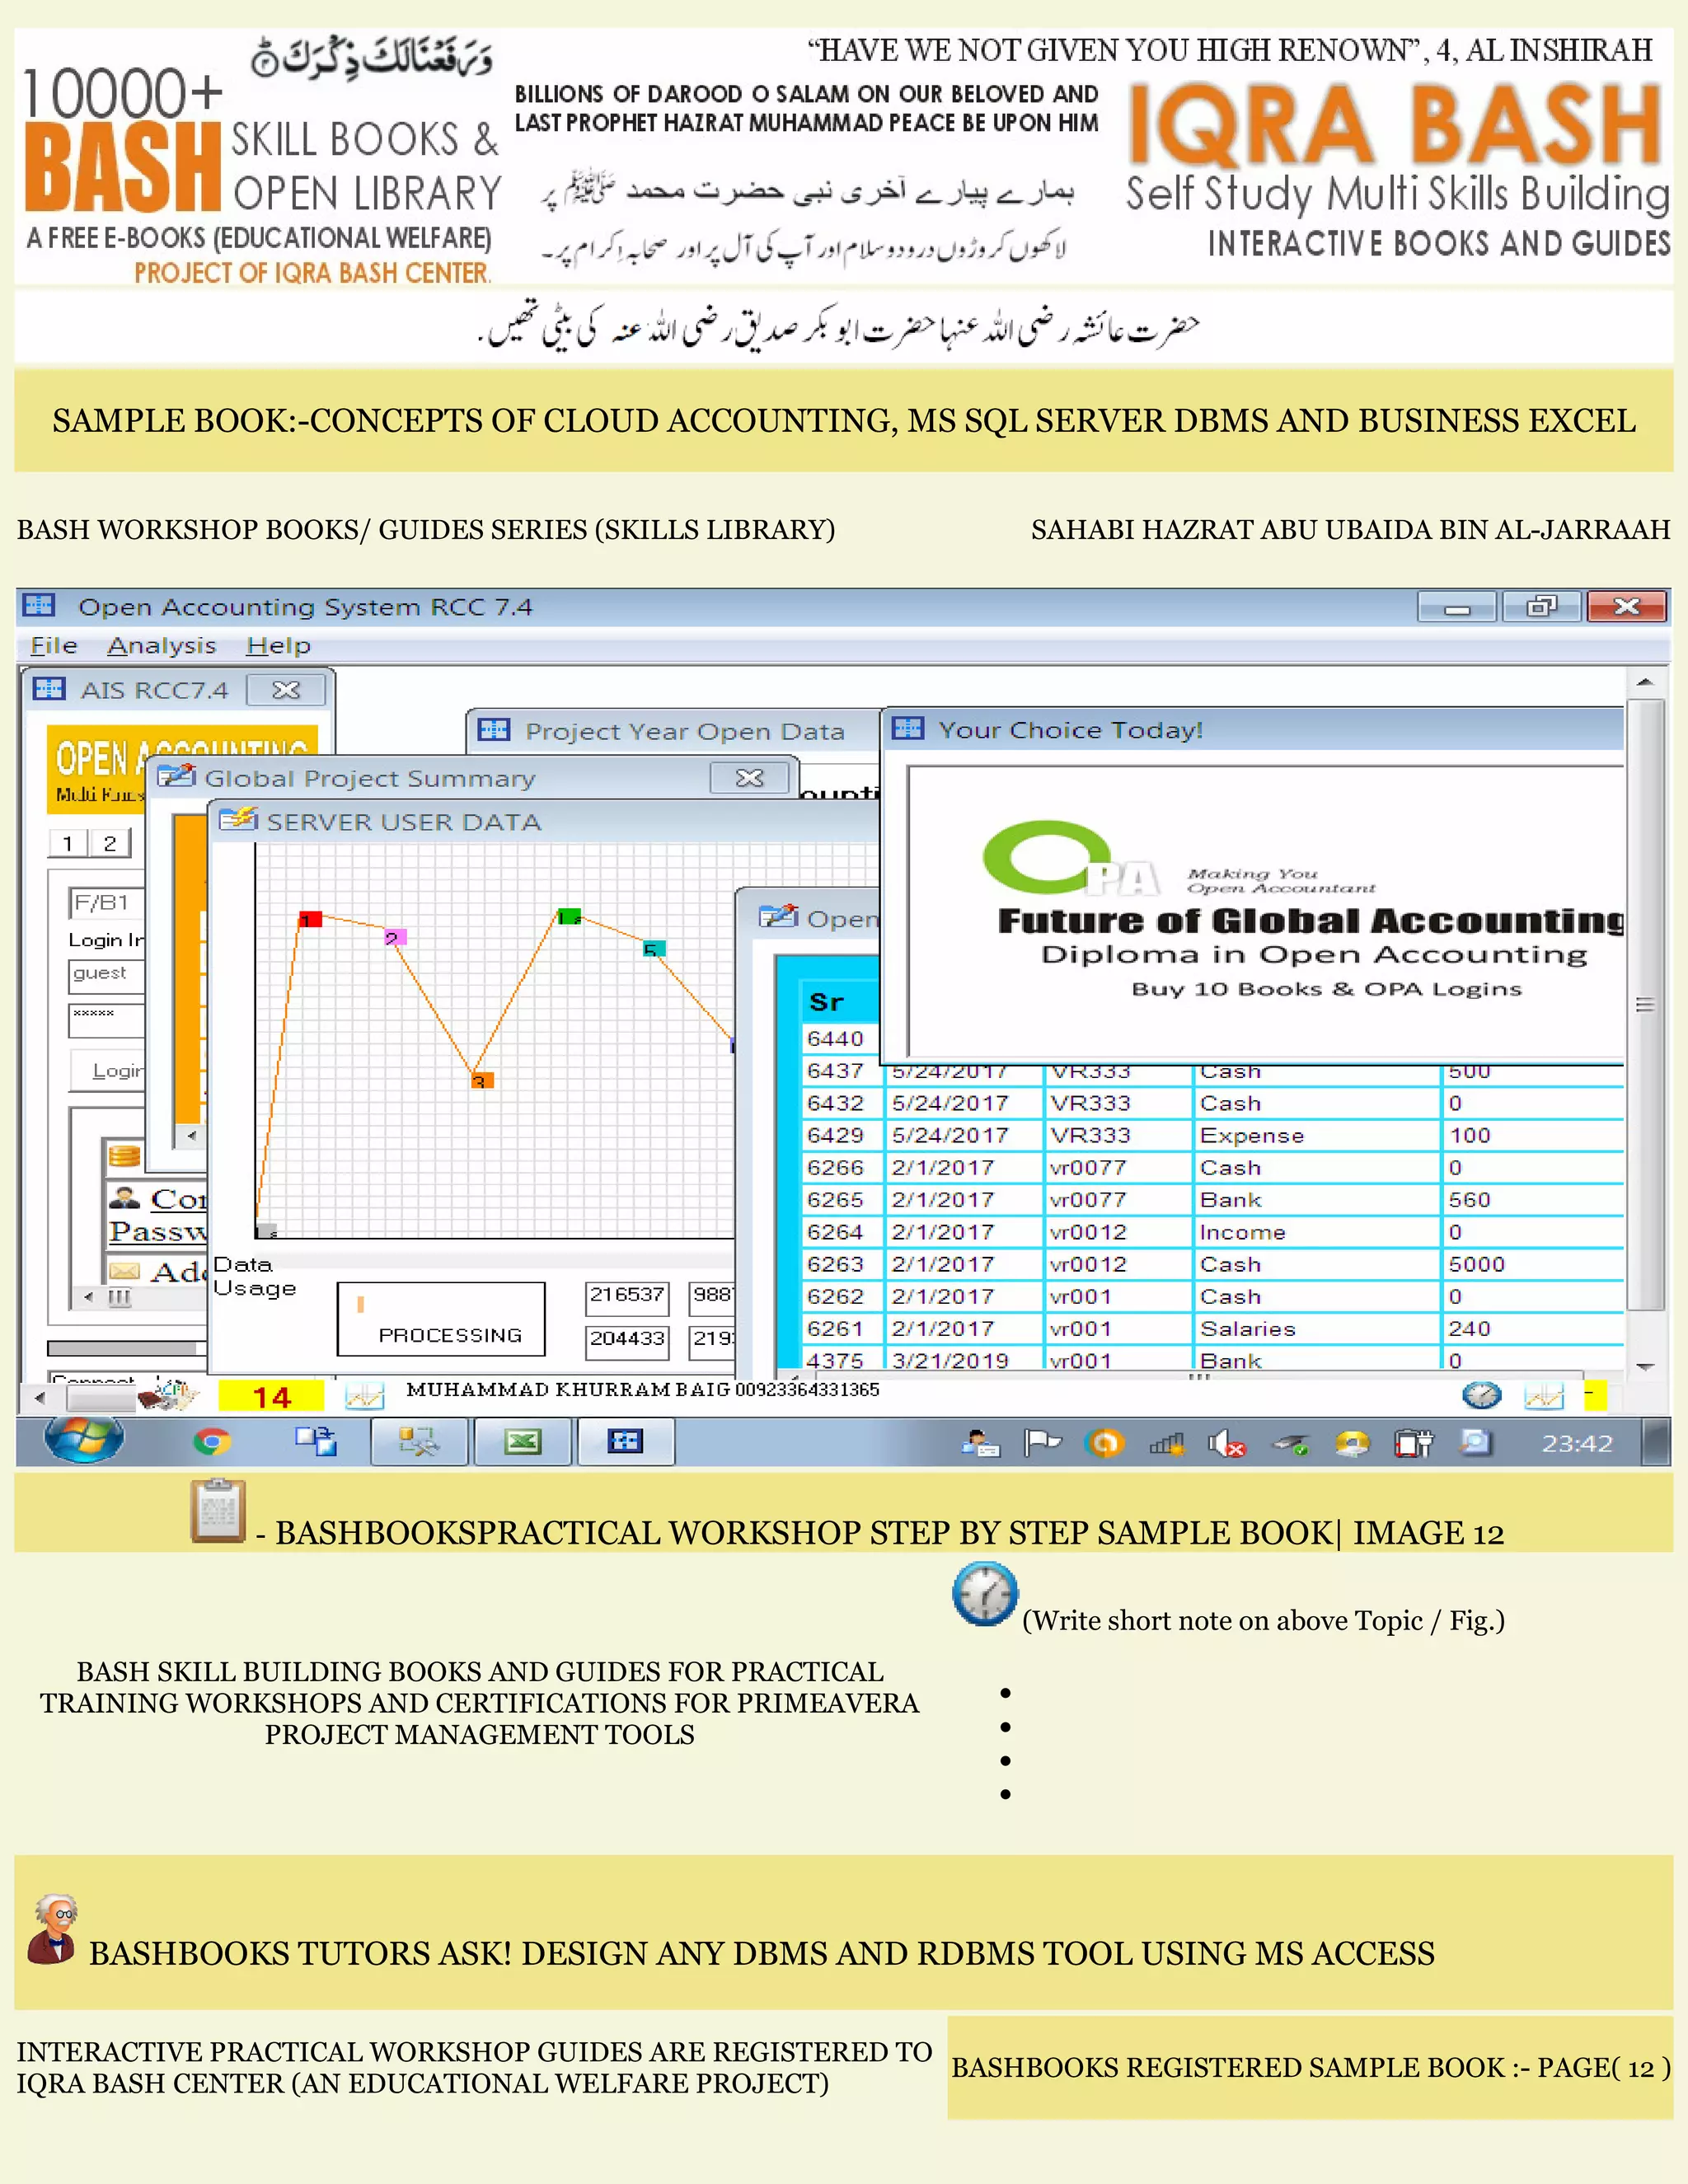Click the F/B1 input field
The image size is (1688, 2184).
(x=107, y=903)
